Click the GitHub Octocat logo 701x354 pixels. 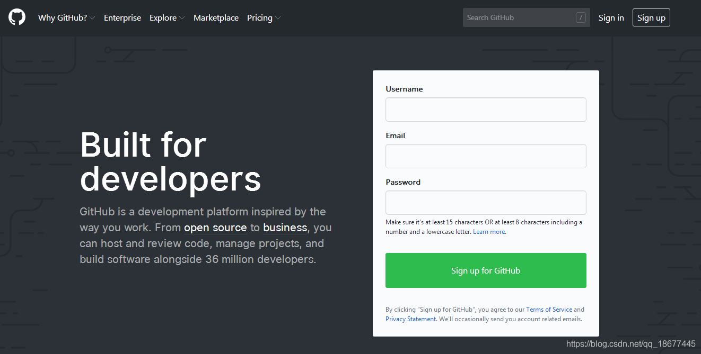click(17, 17)
